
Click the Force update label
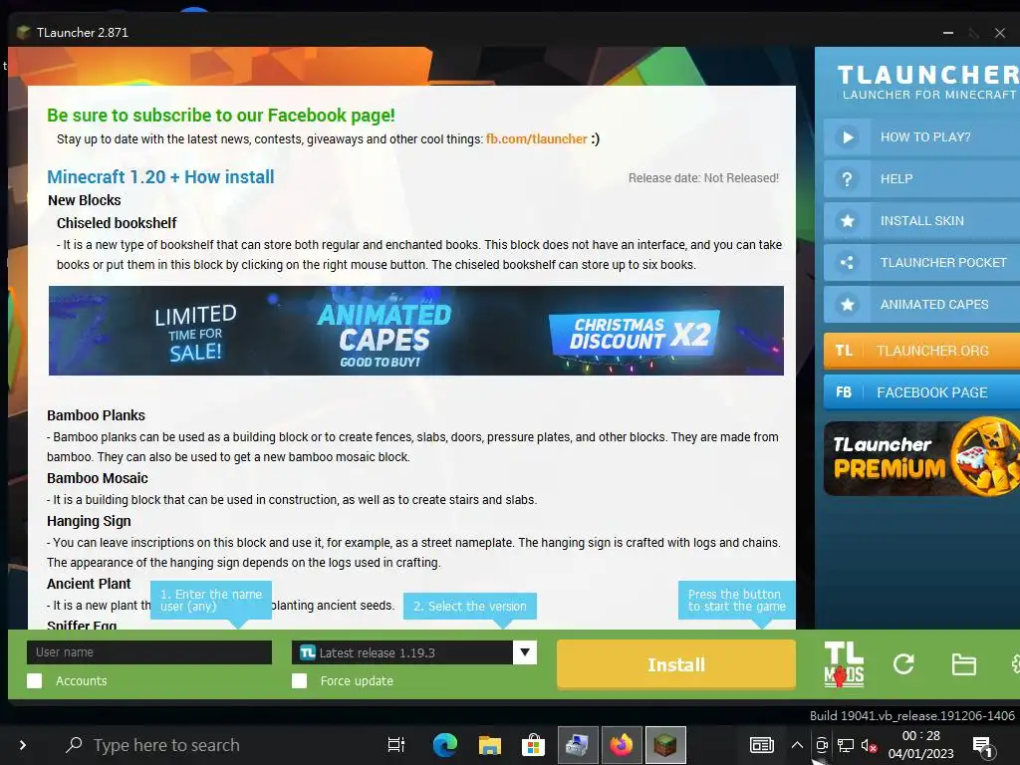(x=357, y=681)
